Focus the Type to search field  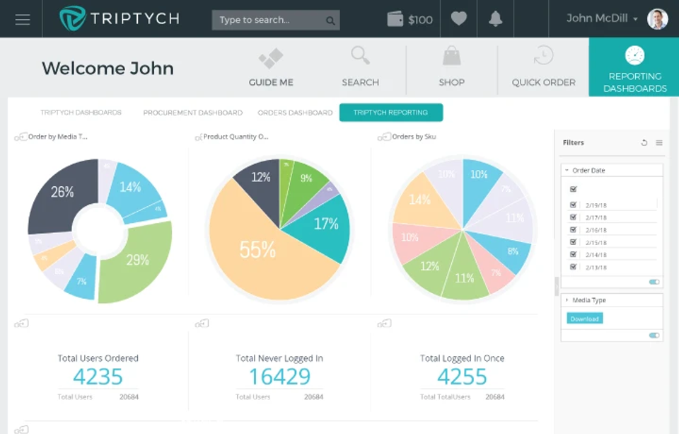276,20
